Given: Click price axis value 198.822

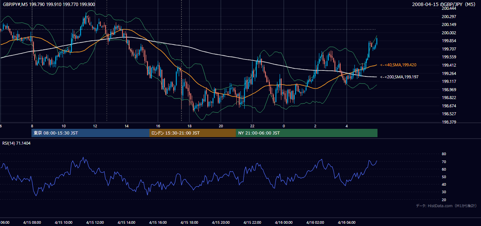Looking at the screenshot, I should pyautogui.click(x=449, y=98).
